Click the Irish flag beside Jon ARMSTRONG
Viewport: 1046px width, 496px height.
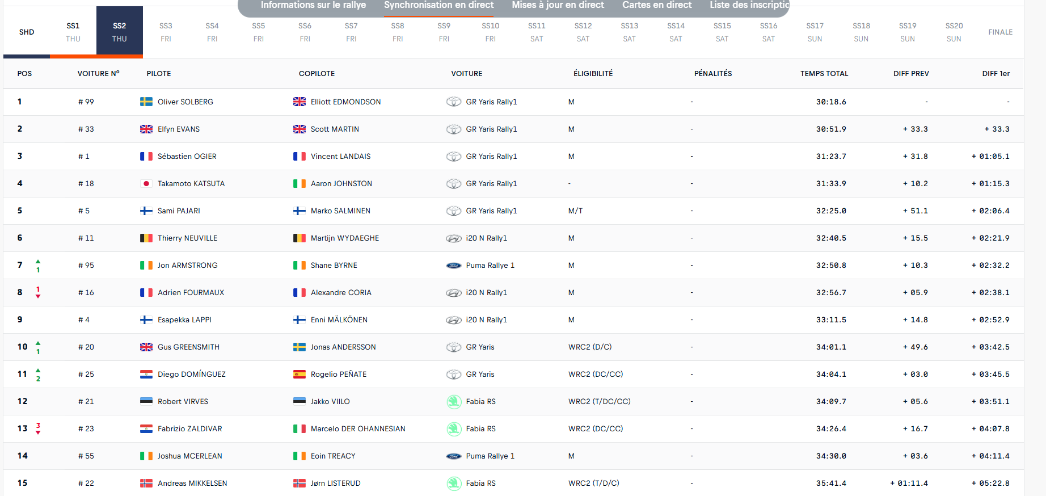click(x=146, y=265)
